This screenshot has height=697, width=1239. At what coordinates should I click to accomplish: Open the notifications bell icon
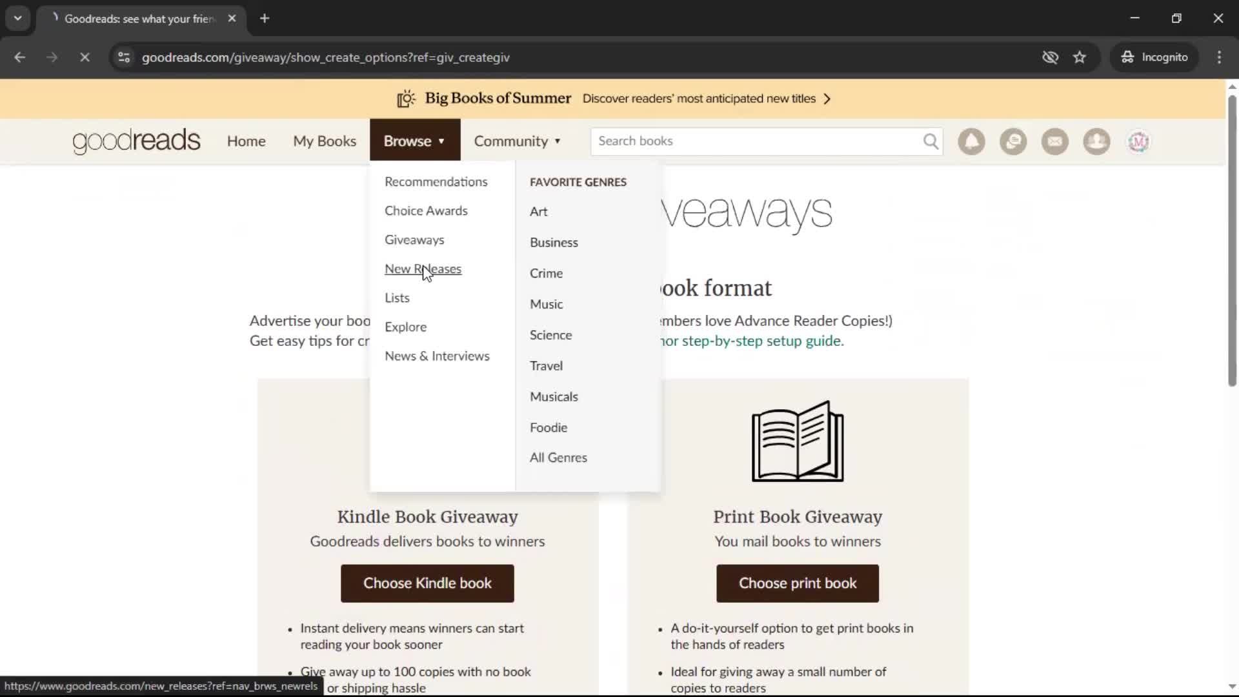point(971,141)
